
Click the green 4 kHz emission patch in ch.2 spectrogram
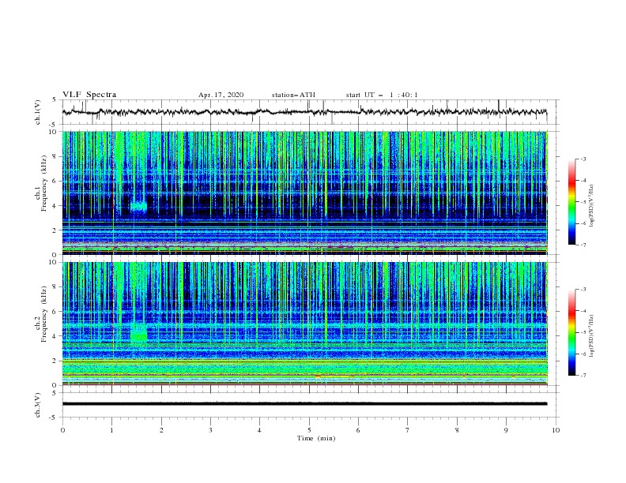[x=138, y=333]
